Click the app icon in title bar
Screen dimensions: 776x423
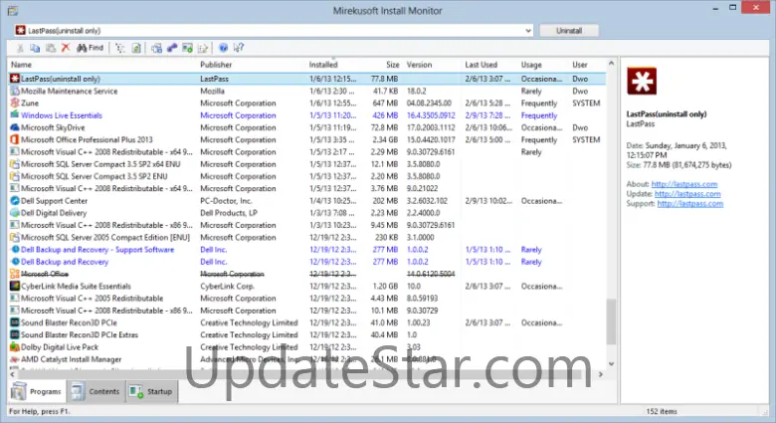13,10
